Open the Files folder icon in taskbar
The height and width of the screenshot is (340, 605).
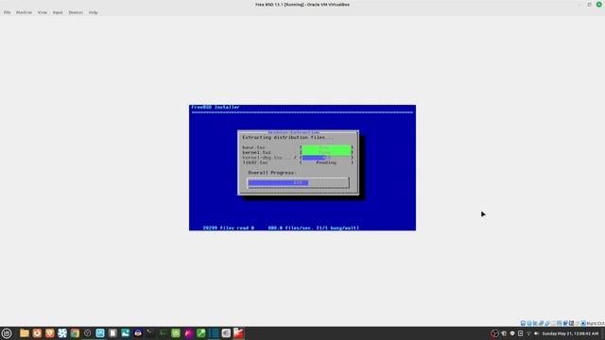click(25, 333)
